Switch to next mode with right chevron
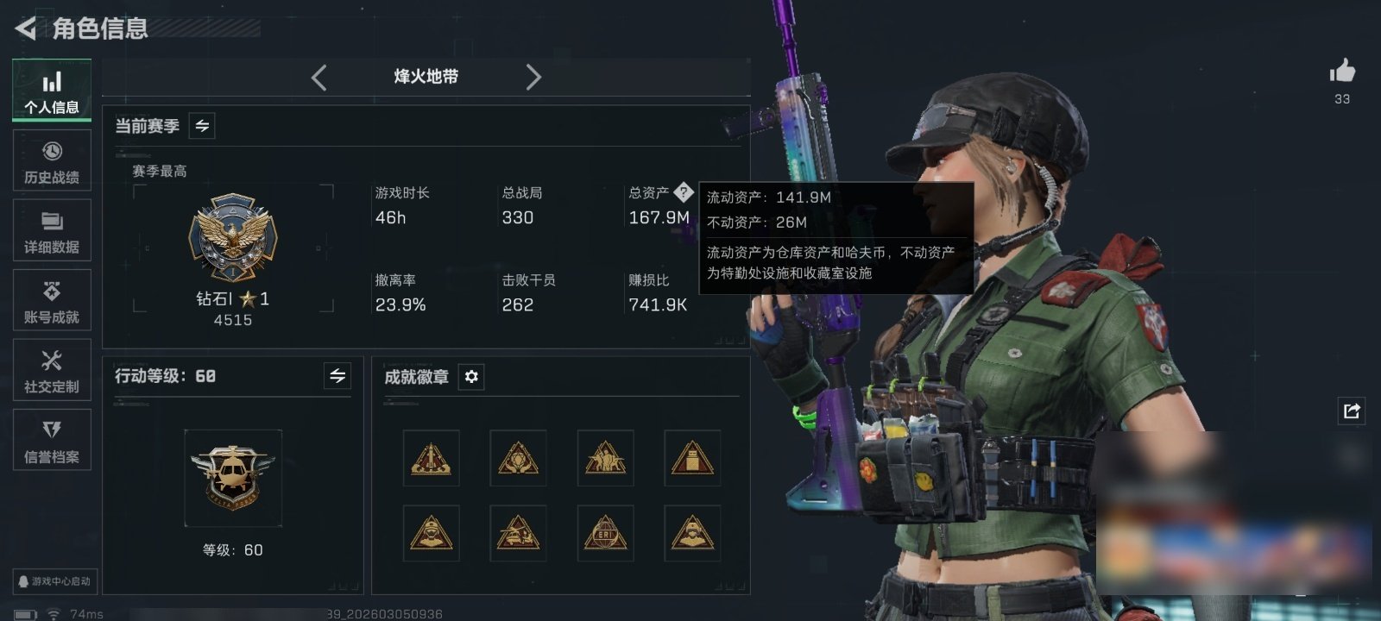The image size is (1381, 621). pos(533,78)
